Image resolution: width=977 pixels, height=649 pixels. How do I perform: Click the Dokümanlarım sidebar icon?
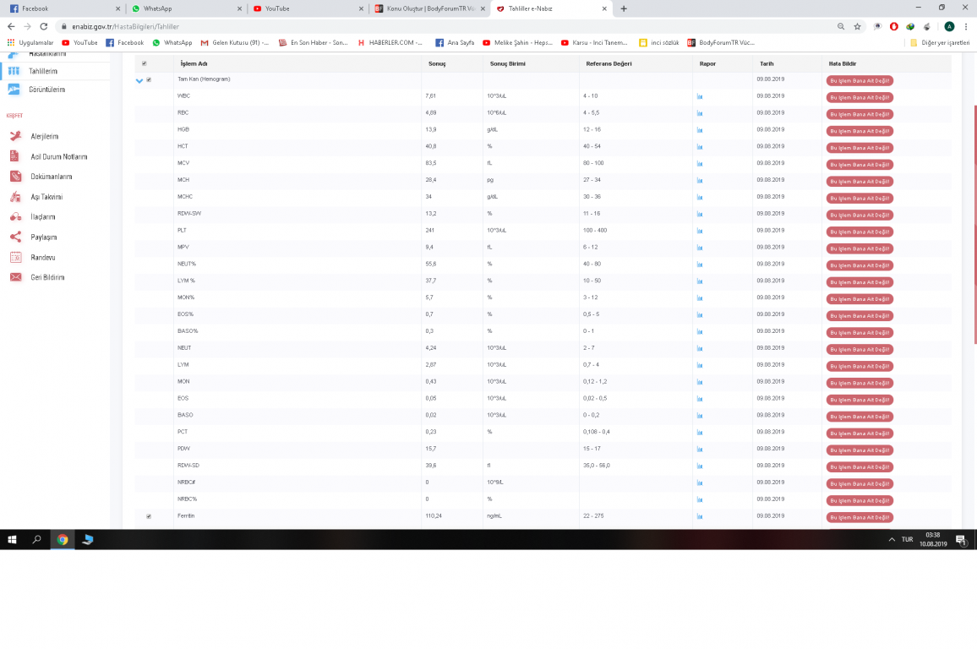coord(15,177)
